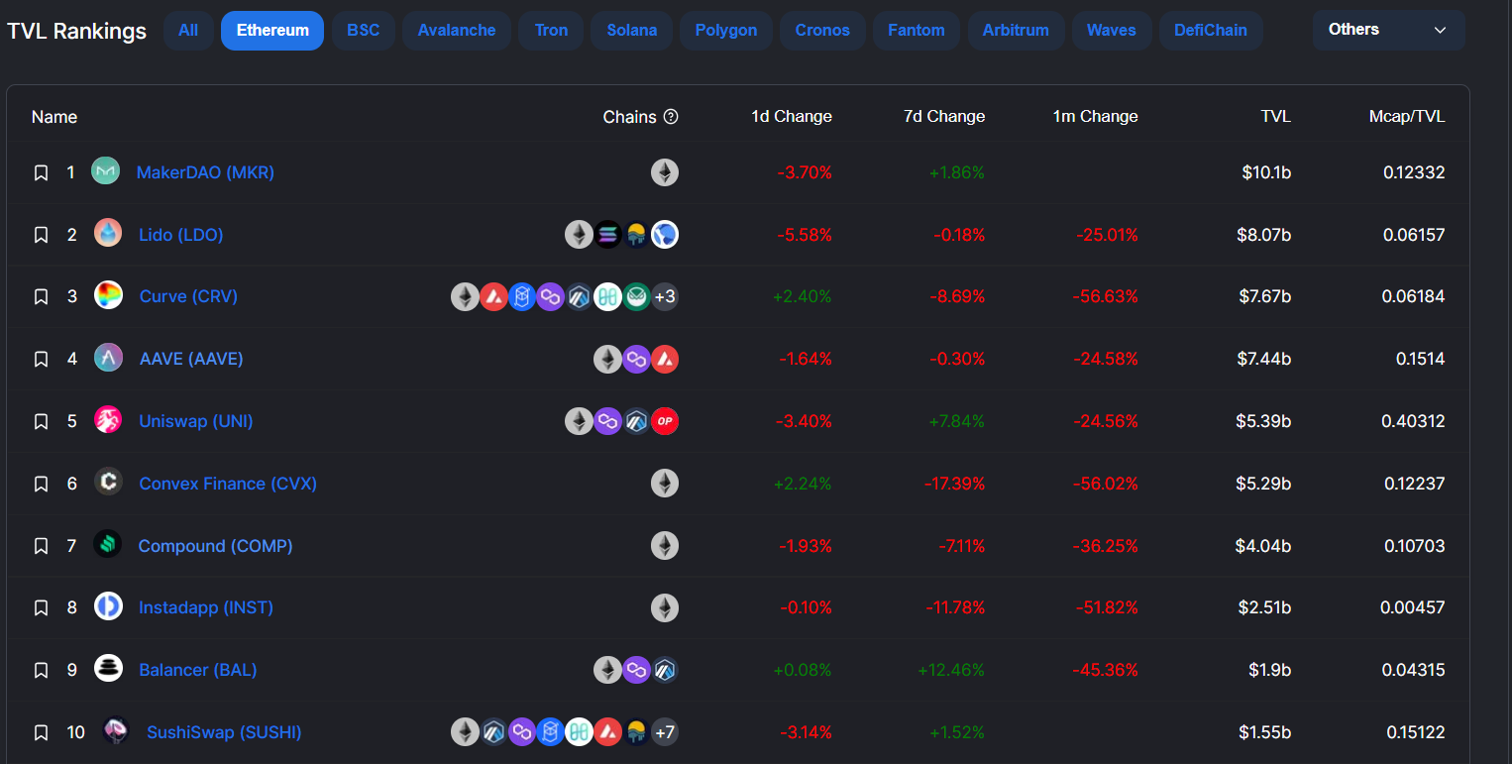Open the Convex Finance (CVX) link
The image size is (1512, 764).
tap(228, 484)
